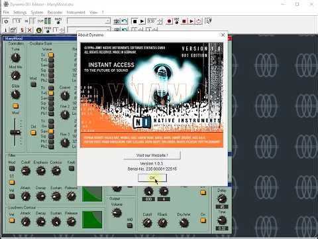The image size is (318, 239).
Task: Click the red record circle button
Action: tap(169, 21)
